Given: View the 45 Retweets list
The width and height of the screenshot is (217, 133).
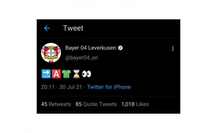Looking at the screenshot, I should [56, 104].
